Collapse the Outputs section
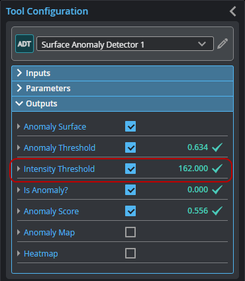This screenshot has height=281, width=245. click(x=122, y=104)
